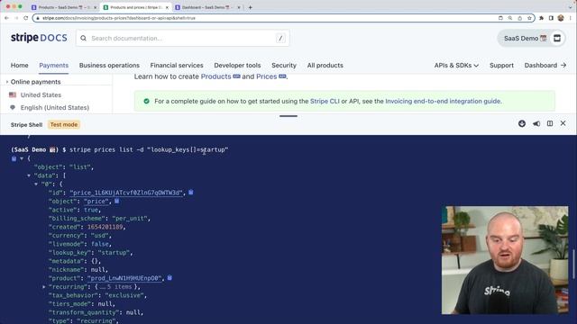Open the English (United States) language selector

pos(50,108)
